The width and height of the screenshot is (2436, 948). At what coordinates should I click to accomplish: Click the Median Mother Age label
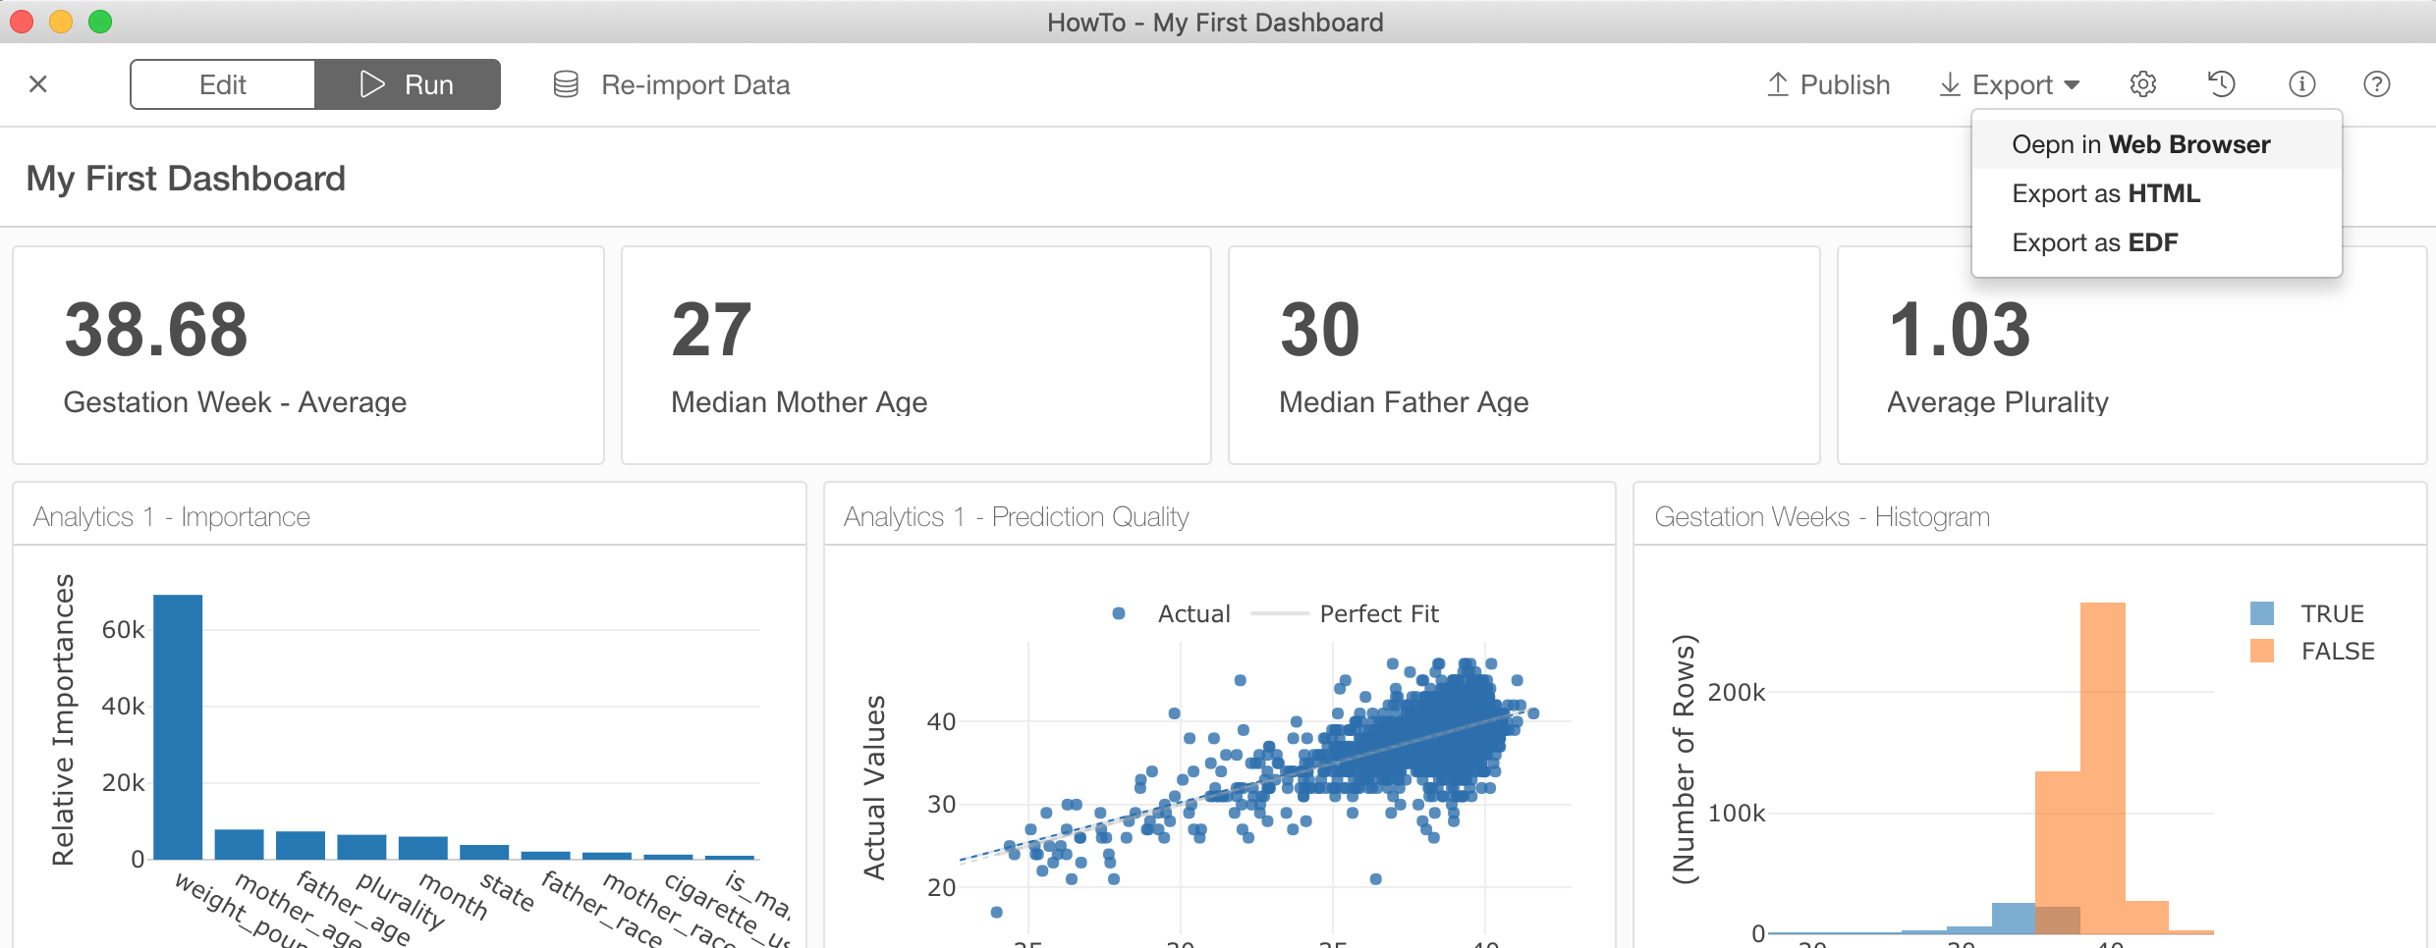tap(799, 402)
